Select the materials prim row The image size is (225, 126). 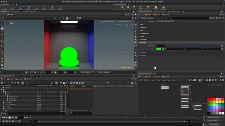point(34,109)
